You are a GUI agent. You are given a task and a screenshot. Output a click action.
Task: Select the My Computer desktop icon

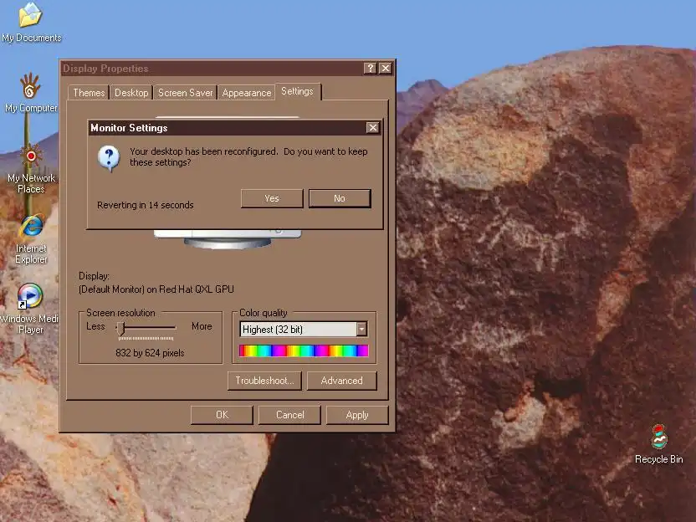(31, 92)
